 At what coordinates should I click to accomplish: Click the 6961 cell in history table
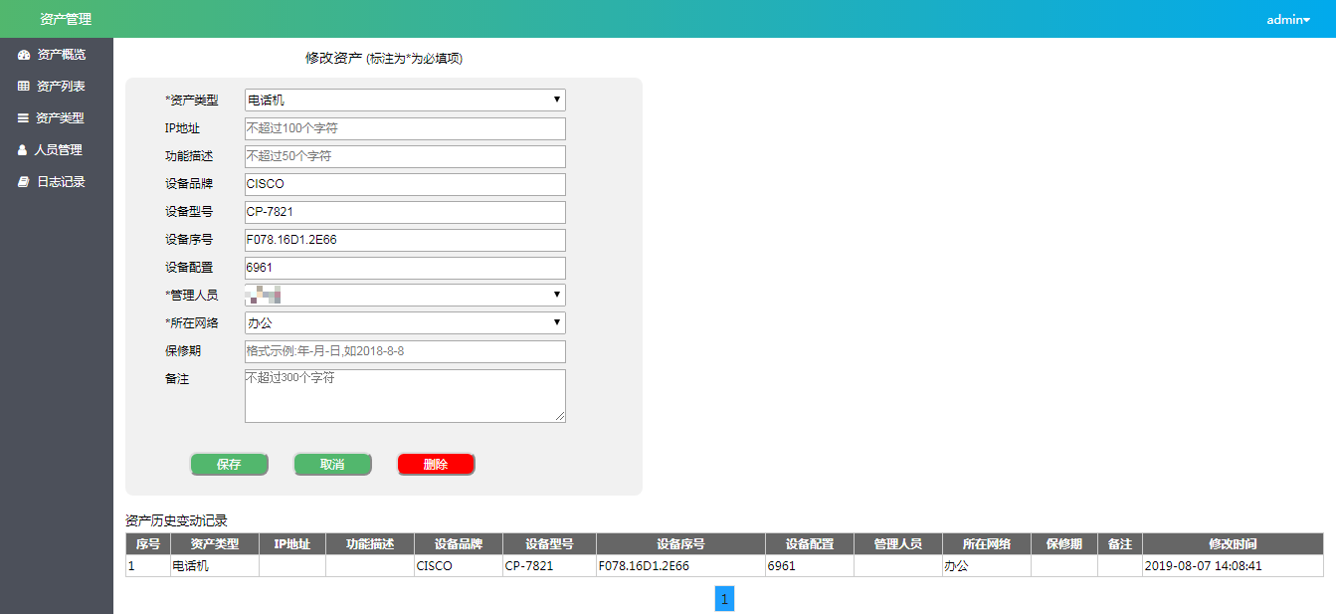coord(810,565)
